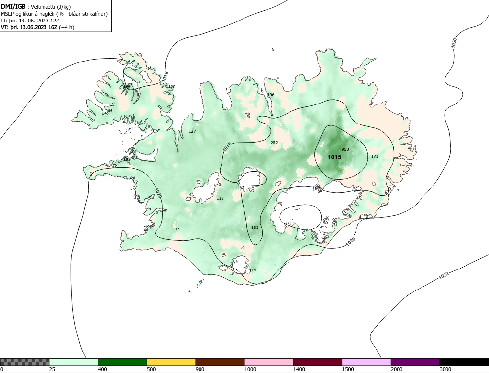Click the 106 value label on the map

pyautogui.click(x=271, y=95)
